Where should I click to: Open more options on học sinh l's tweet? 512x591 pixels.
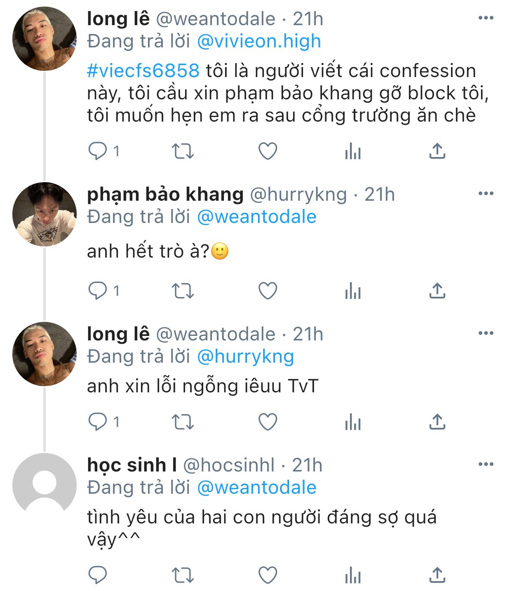coord(486,464)
